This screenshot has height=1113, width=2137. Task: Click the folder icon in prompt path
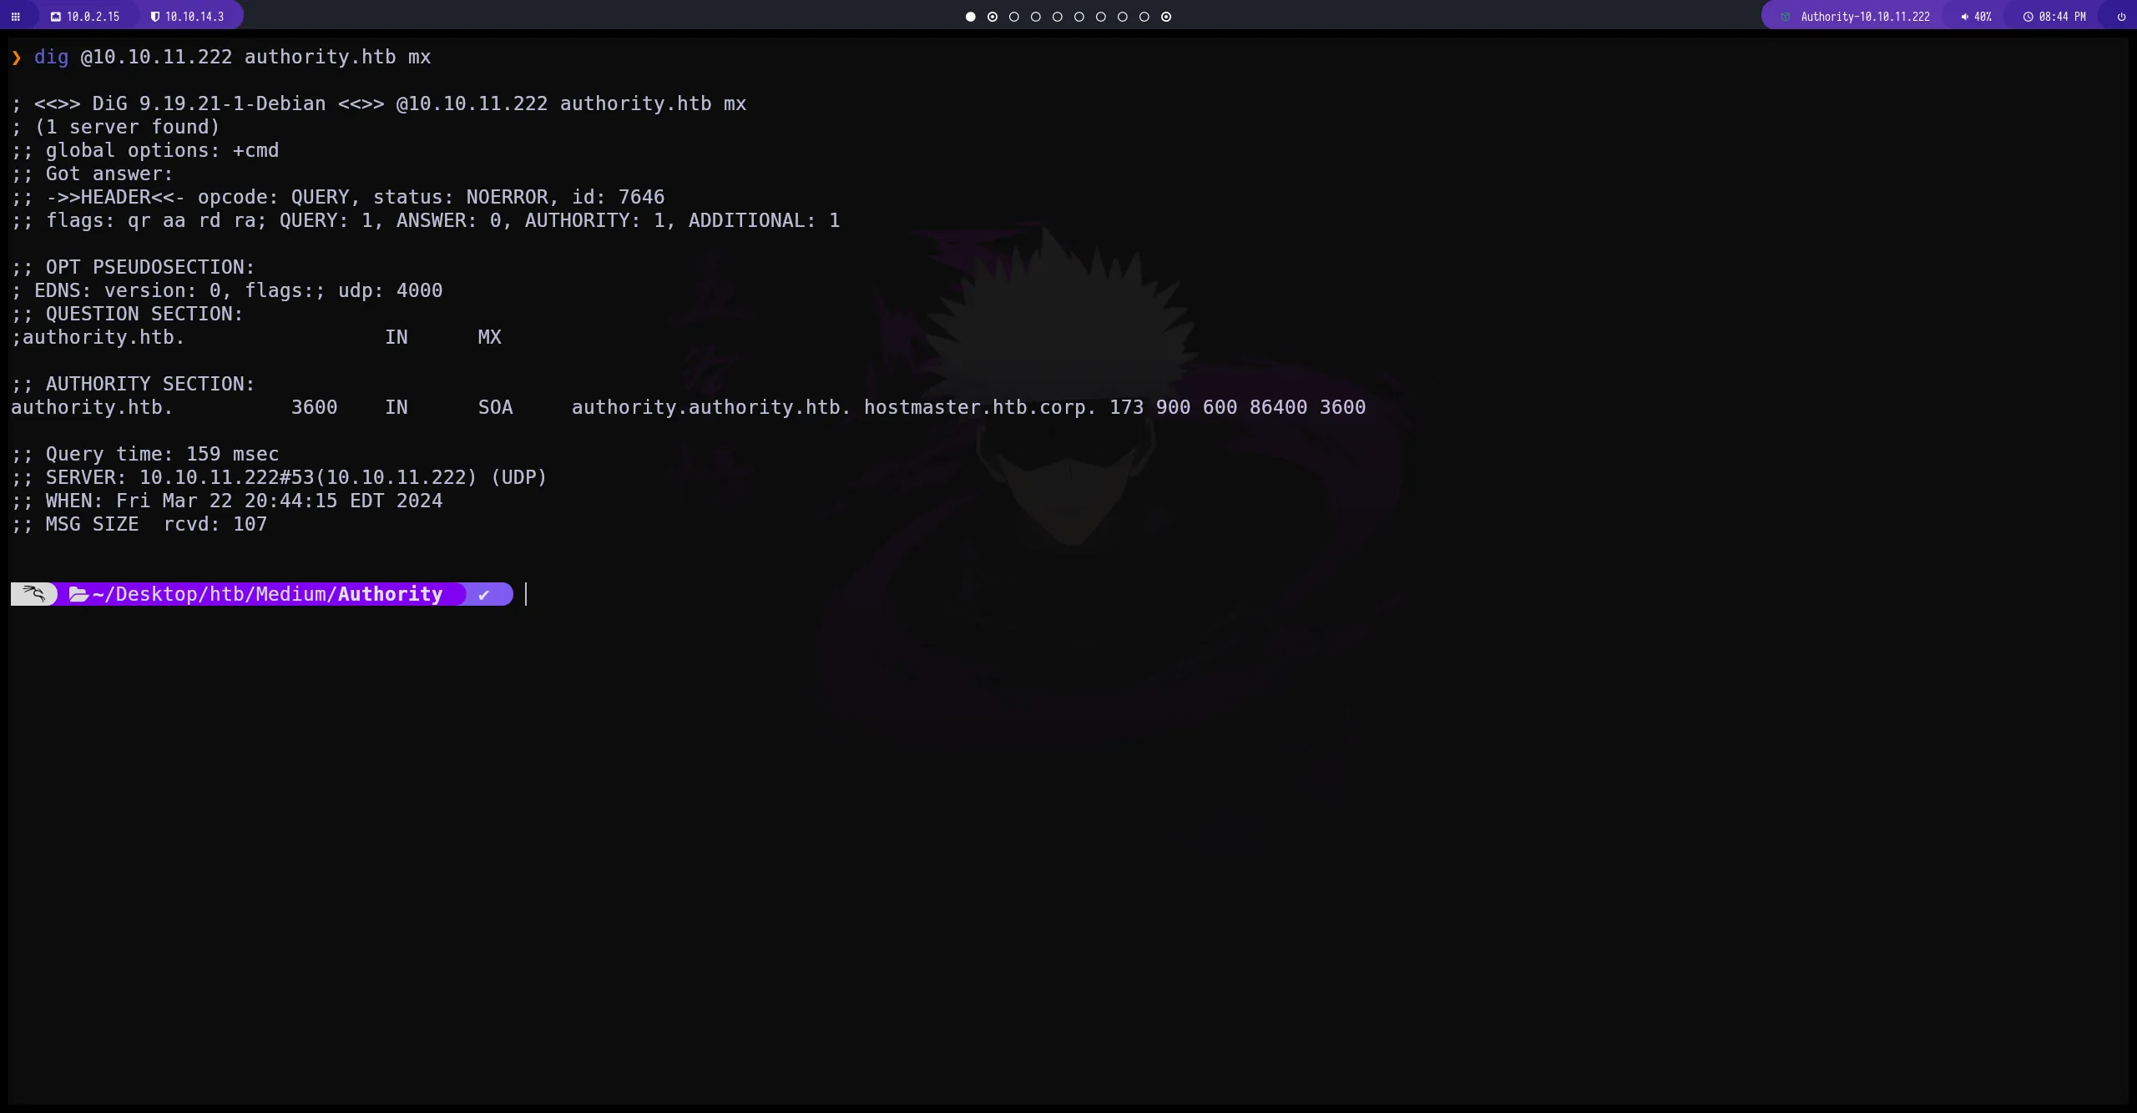point(78,594)
